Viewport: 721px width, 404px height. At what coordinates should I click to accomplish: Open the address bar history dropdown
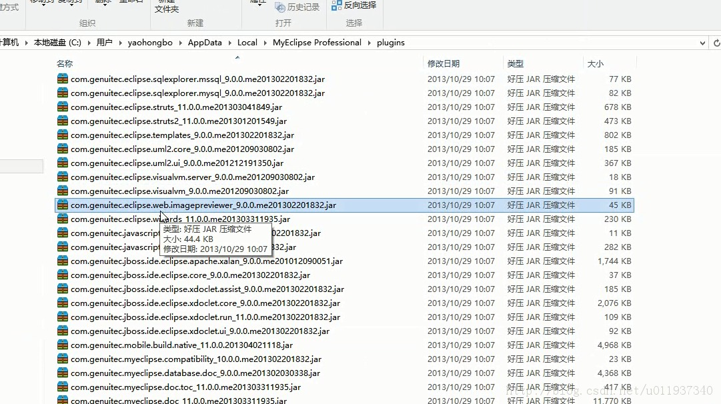click(x=702, y=43)
